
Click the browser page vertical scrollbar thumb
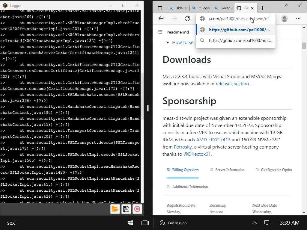pos(304,46)
